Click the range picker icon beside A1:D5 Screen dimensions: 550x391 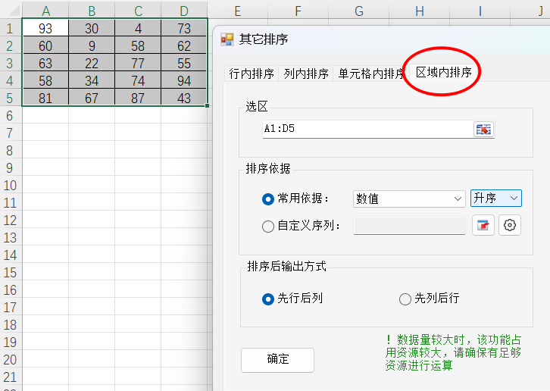click(x=483, y=129)
